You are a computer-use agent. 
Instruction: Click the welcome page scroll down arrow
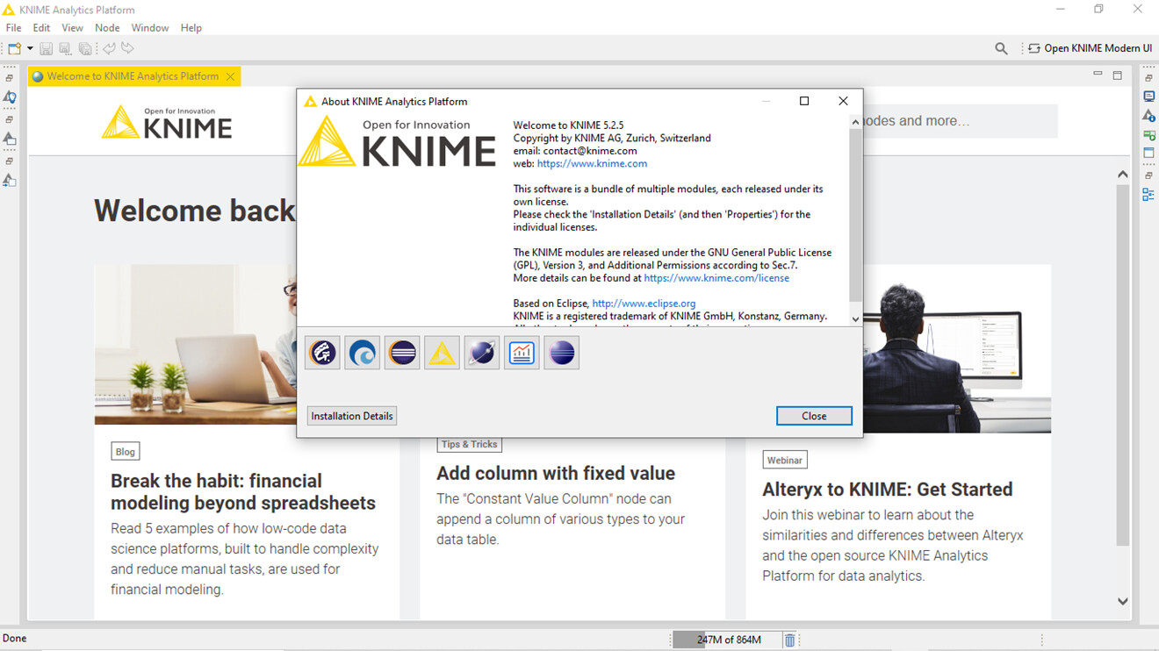(1122, 601)
